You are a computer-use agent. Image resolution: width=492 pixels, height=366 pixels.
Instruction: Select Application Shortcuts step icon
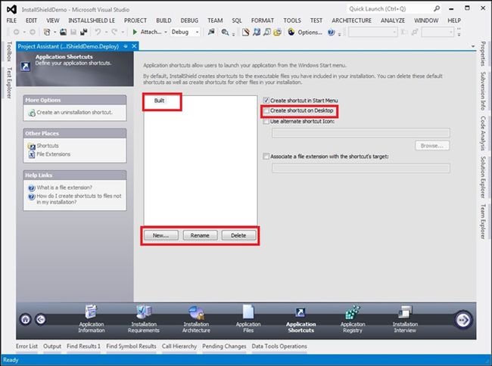coord(300,312)
